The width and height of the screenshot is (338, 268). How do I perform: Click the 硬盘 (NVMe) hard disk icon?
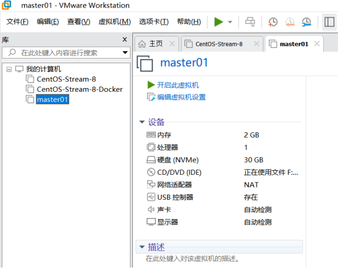tap(151, 160)
